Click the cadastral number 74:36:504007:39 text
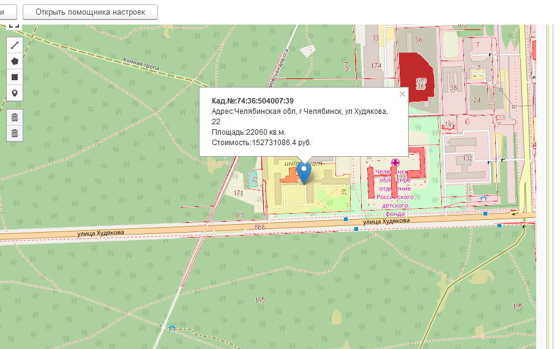The height and width of the screenshot is (349, 560). 253,100
